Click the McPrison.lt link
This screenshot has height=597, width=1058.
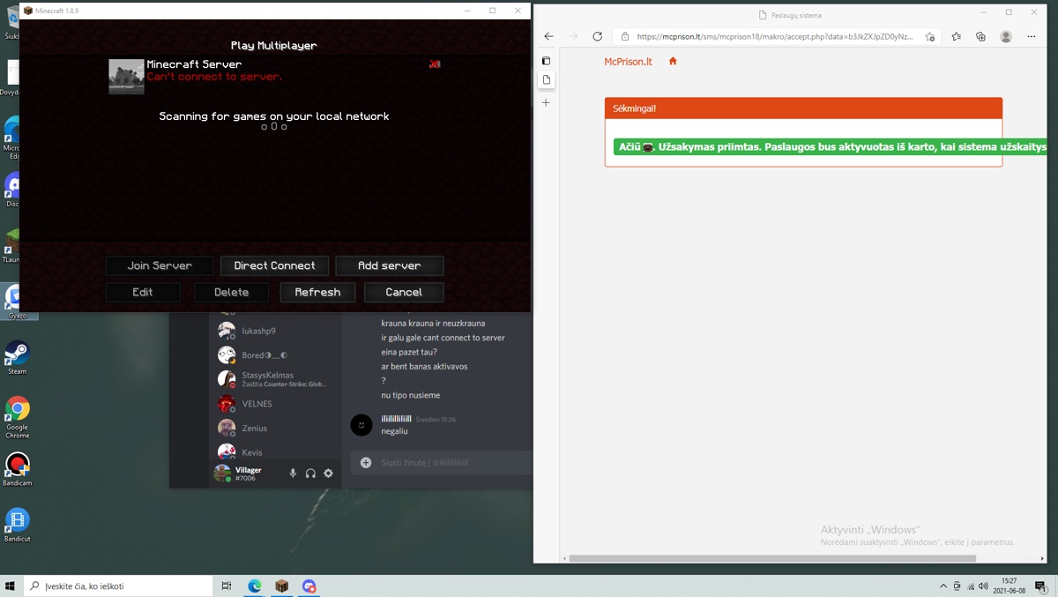point(628,62)
